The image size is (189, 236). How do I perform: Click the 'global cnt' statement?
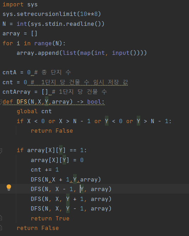pos(34,111)
